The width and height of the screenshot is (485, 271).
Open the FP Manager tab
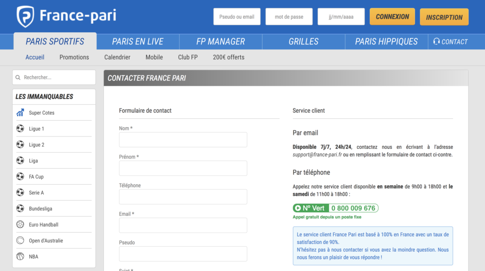[x=221, y=41]
